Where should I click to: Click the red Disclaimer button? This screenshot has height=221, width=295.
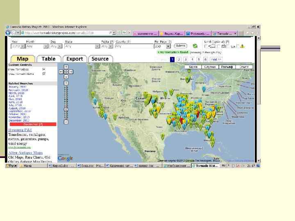pyautogui.click(x=33, y=124)
